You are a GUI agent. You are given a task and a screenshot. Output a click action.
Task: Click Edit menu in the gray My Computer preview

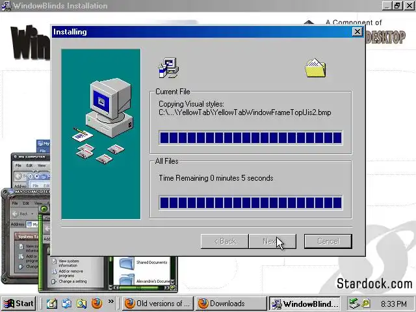29,166
